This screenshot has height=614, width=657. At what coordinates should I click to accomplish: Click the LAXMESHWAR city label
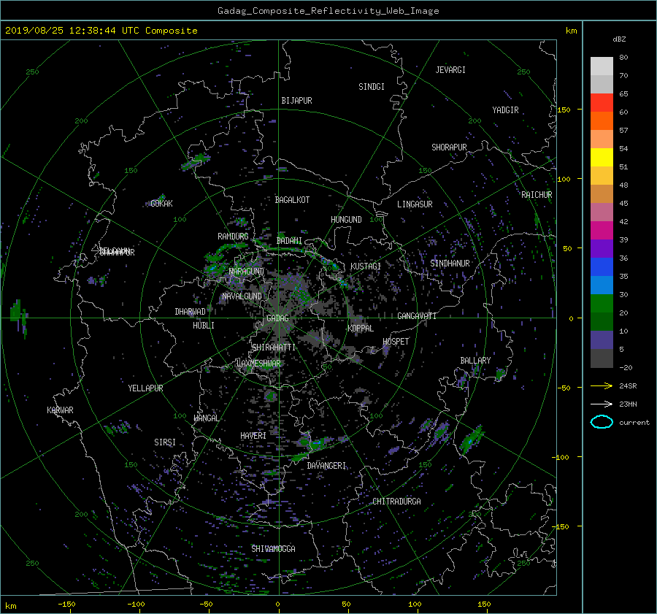[258, 364]
